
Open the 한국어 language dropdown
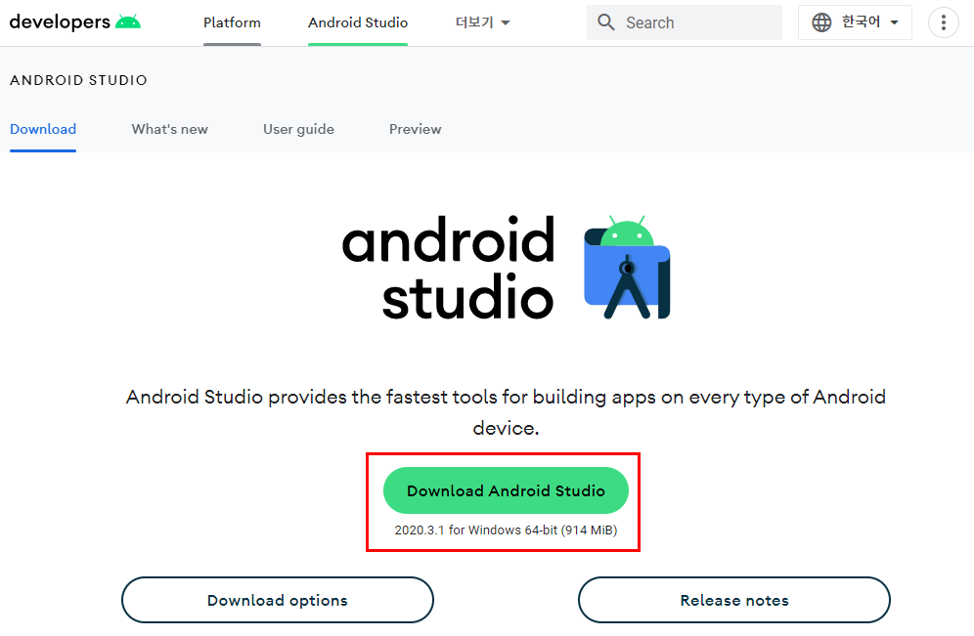[855, 22]
